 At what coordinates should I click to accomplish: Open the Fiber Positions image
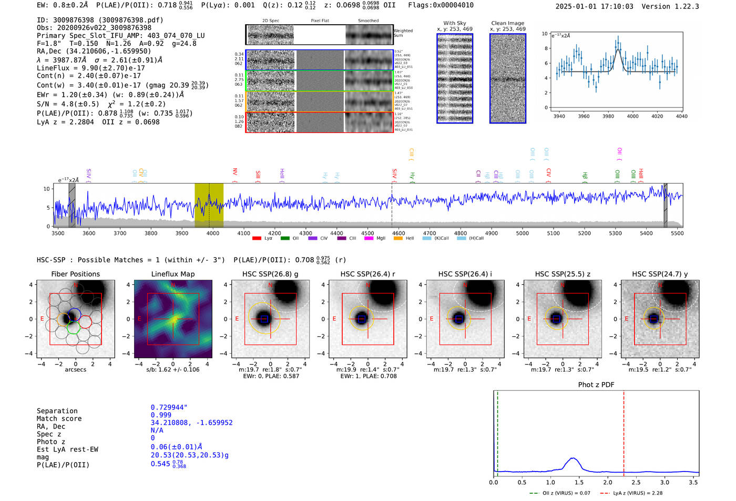pyautogui.click(x=75, y=319)
